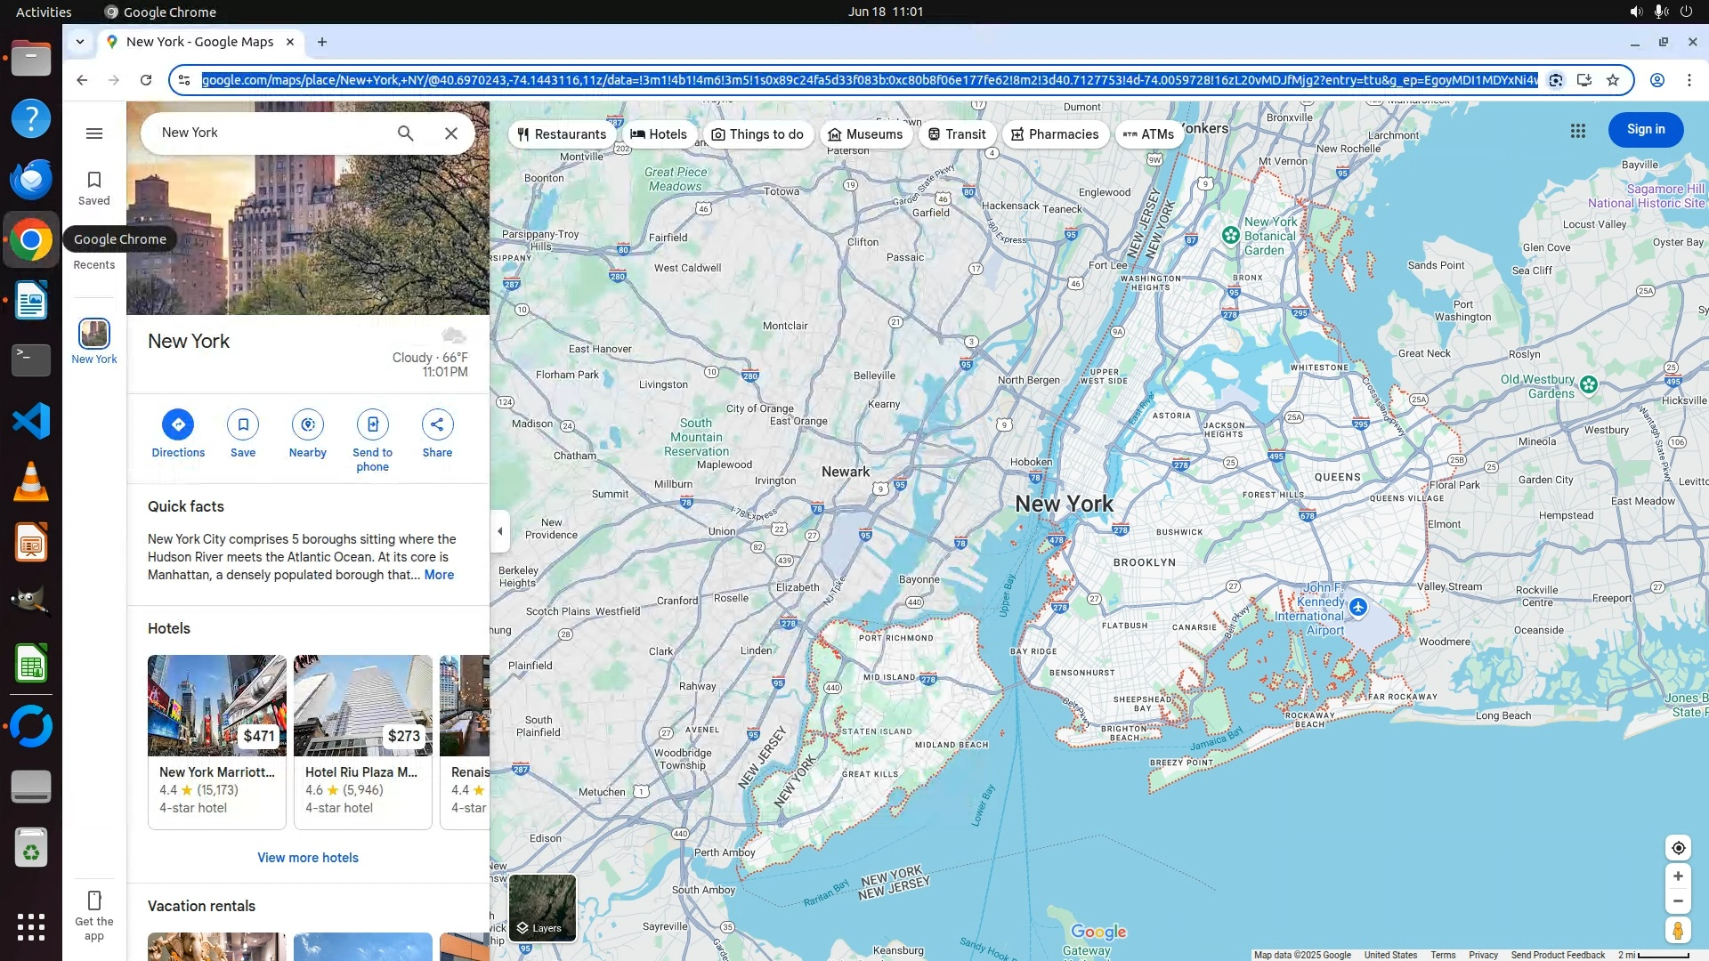Open the Saved places sidebar icon
The width and height of the screenshot is (1709, 961).
[x=93, y=188]
